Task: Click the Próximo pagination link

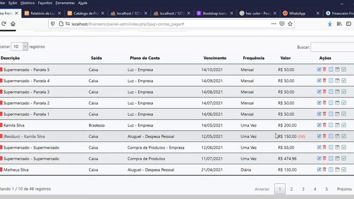Action: (344, 189)
